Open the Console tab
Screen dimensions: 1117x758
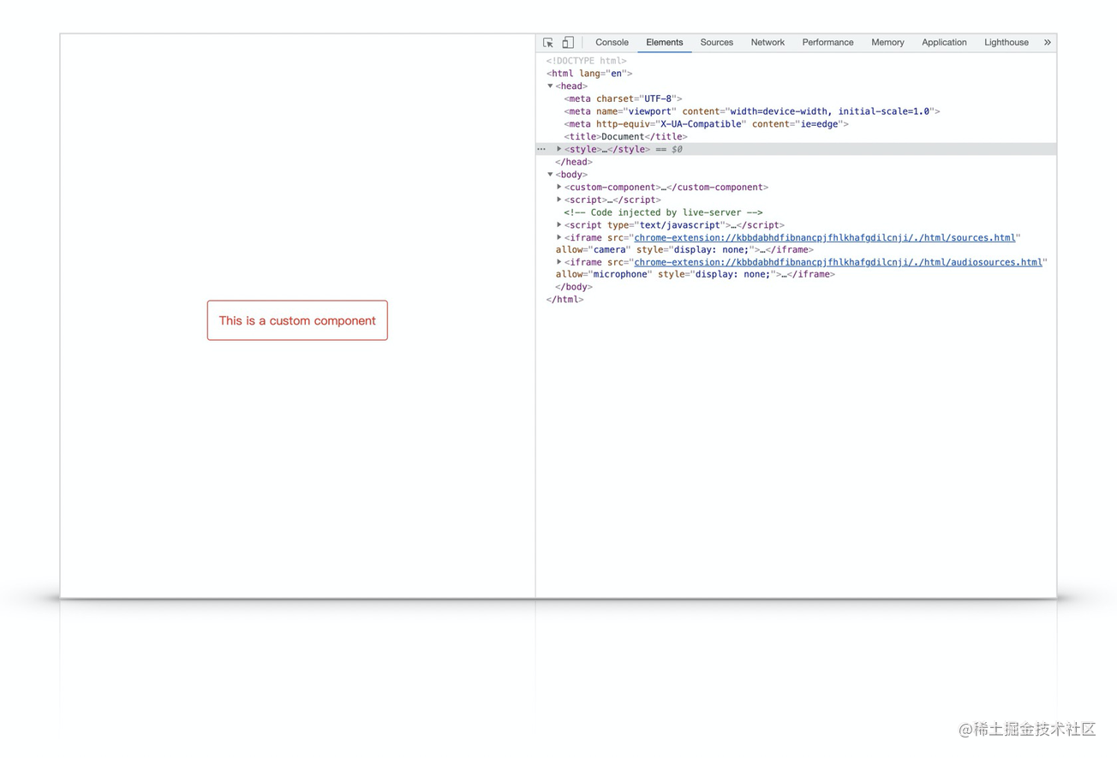[612, 43]
